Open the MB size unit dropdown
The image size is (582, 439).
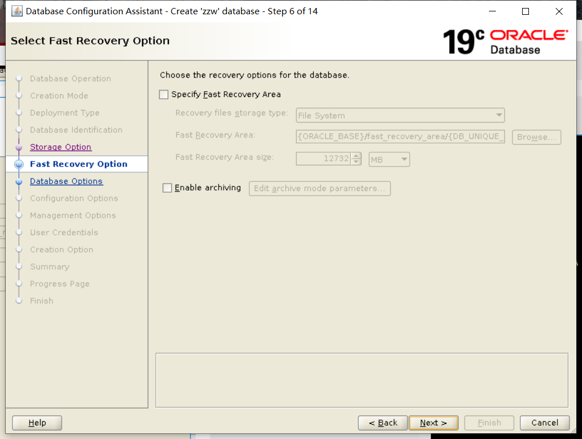(389, 160)
